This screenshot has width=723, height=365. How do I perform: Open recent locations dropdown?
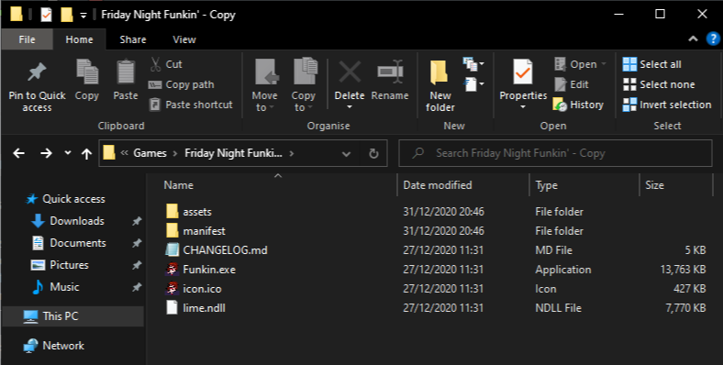68,153
